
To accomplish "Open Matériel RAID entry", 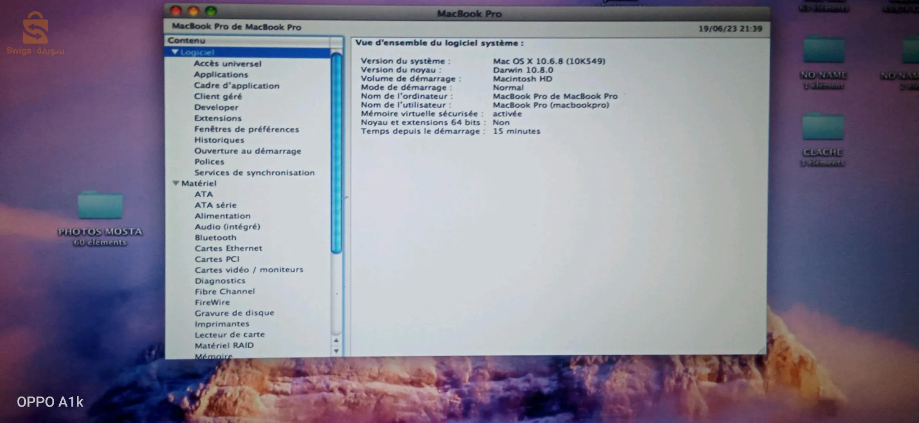I will [x=224, y=345].
